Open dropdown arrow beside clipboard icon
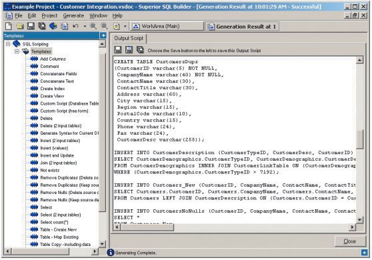372x260 pixels. [125, 26]
